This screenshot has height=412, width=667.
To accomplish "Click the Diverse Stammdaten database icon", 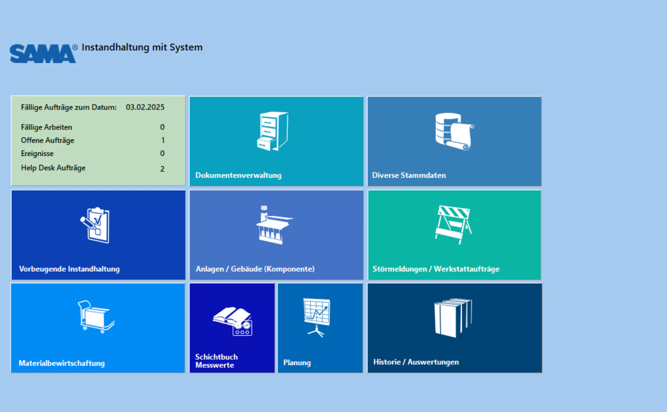I will [x=455, y=131].
